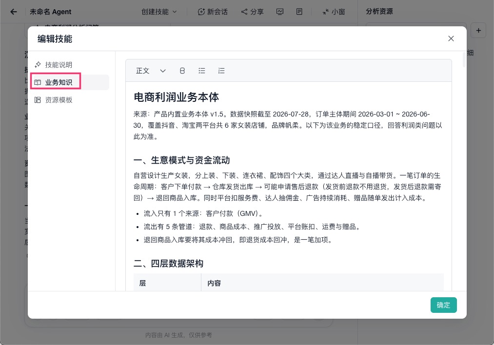Insert a bulleted list

click(x=202, y=71)
